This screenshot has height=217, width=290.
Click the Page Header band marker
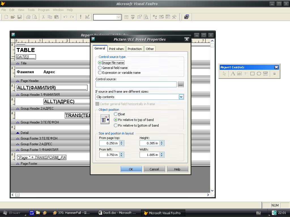click(x=18, y=81)
